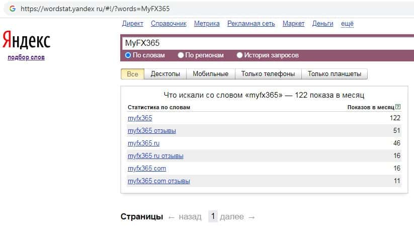
Task: Open the myfx365 отзывы keyword link
Action: click(151, 131)
